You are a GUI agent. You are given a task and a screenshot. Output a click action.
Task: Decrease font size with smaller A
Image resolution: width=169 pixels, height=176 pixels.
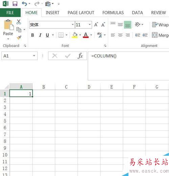(103, 25)
